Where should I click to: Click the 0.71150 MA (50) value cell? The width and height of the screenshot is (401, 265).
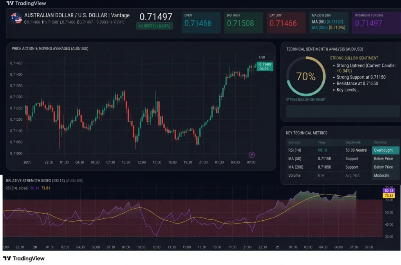pos(324,158)
